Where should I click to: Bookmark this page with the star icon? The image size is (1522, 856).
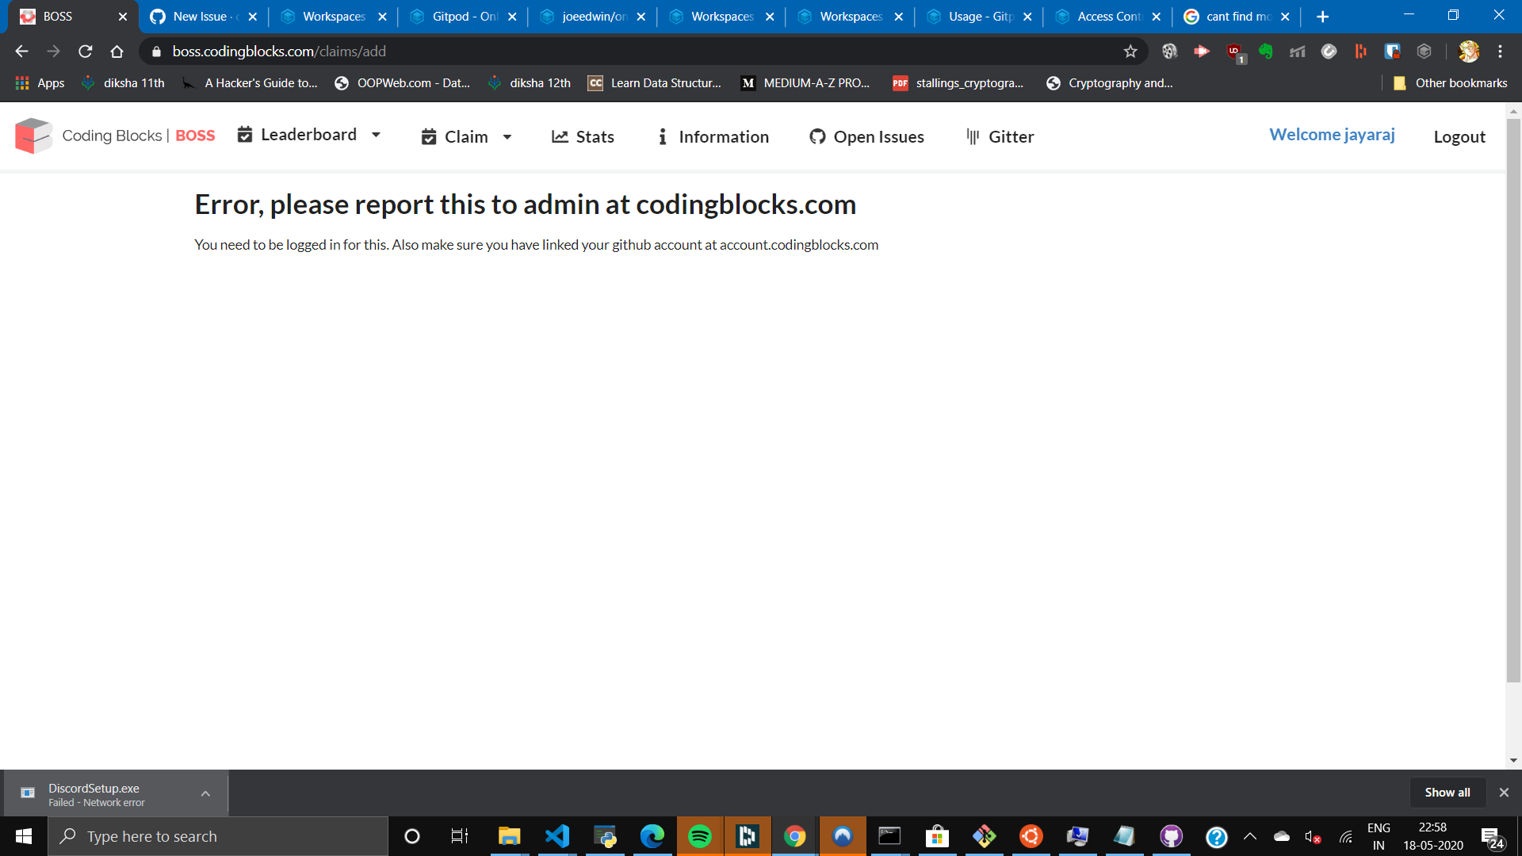point(1130,52)
